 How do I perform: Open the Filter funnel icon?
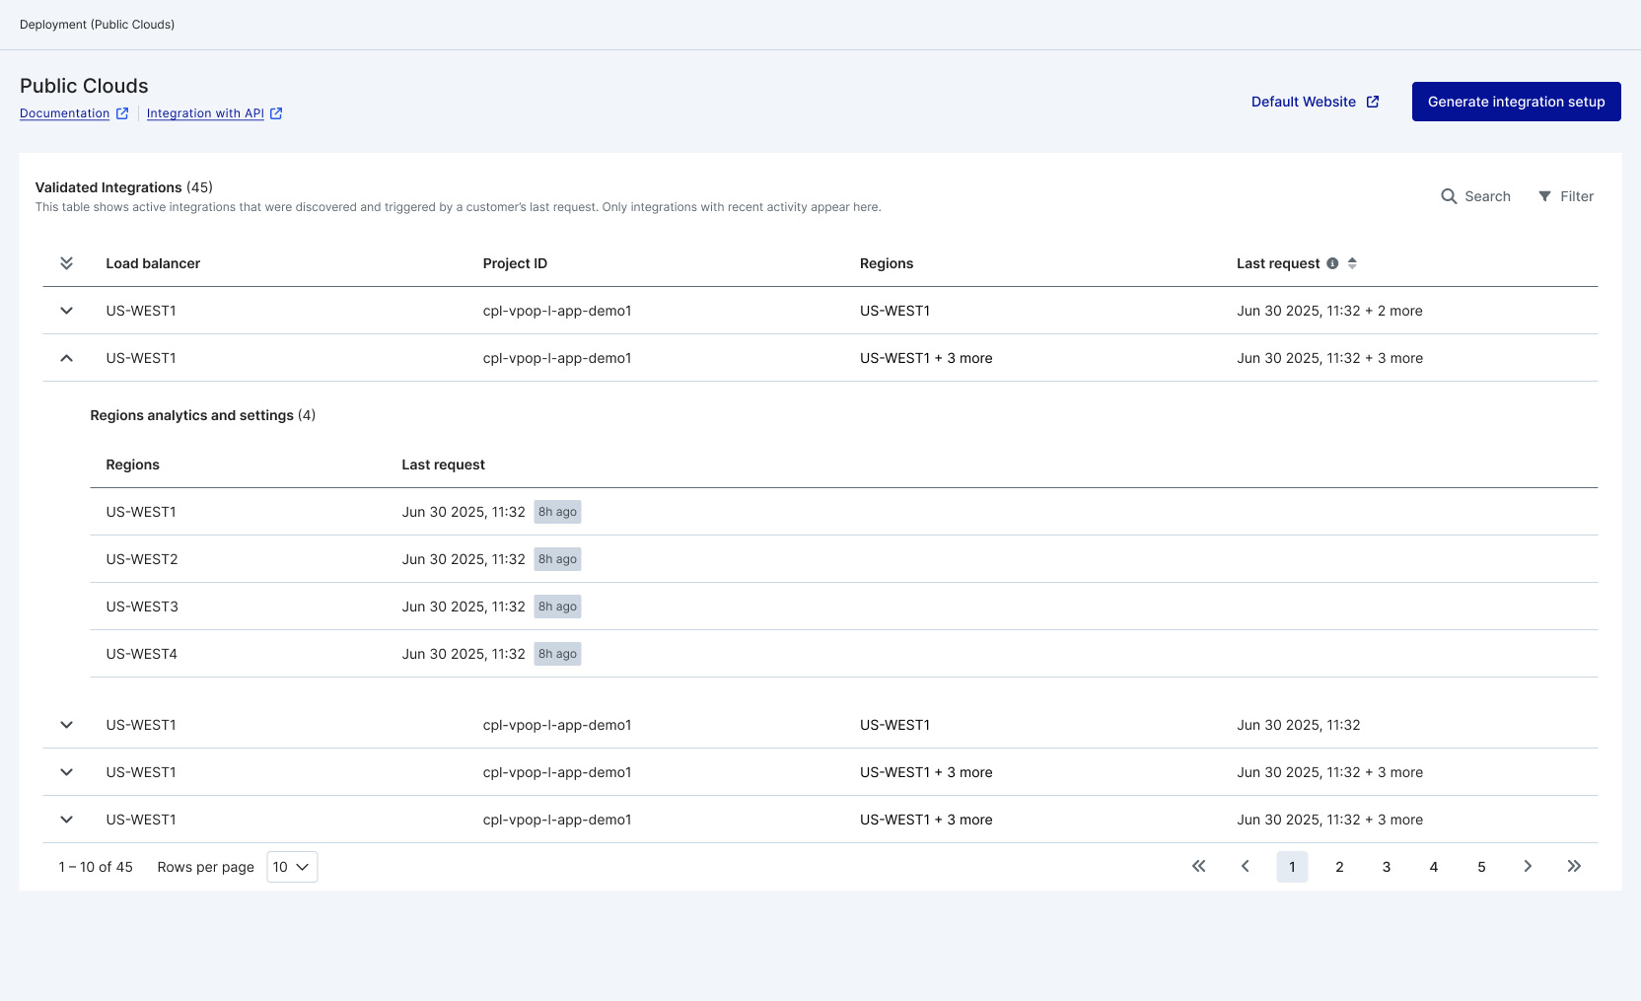click(x=1544, y=196)
